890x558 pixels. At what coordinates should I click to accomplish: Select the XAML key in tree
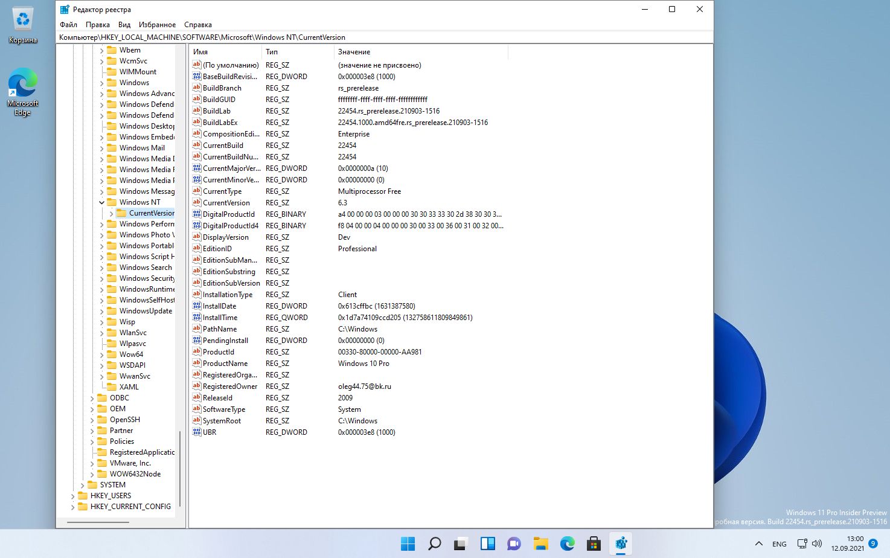[129, 387]
